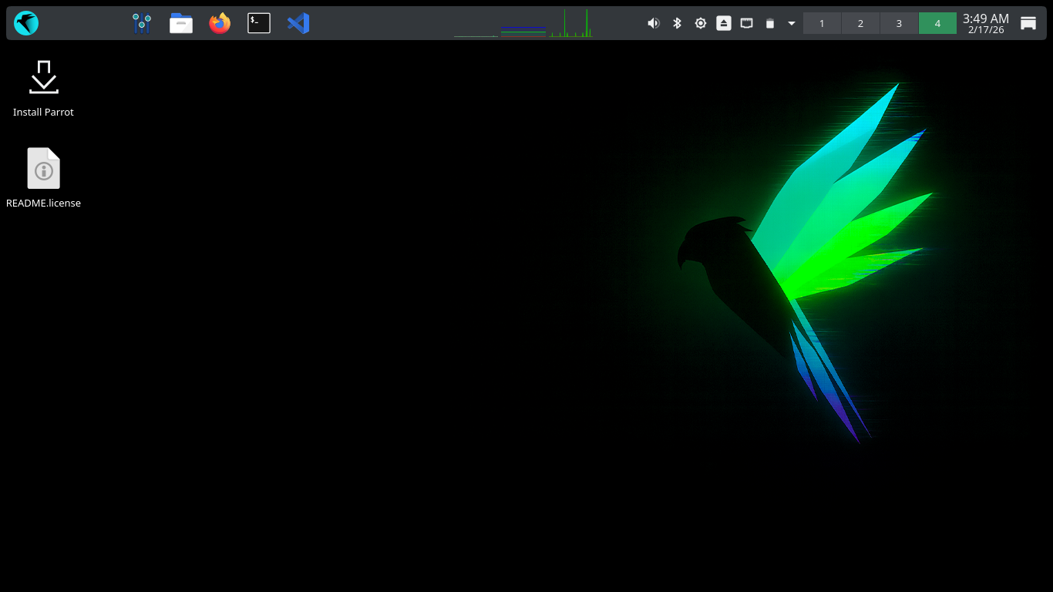This screenshot has width=1053, height=592.
Task: Launch Firefox web browser
Action: 220,23
